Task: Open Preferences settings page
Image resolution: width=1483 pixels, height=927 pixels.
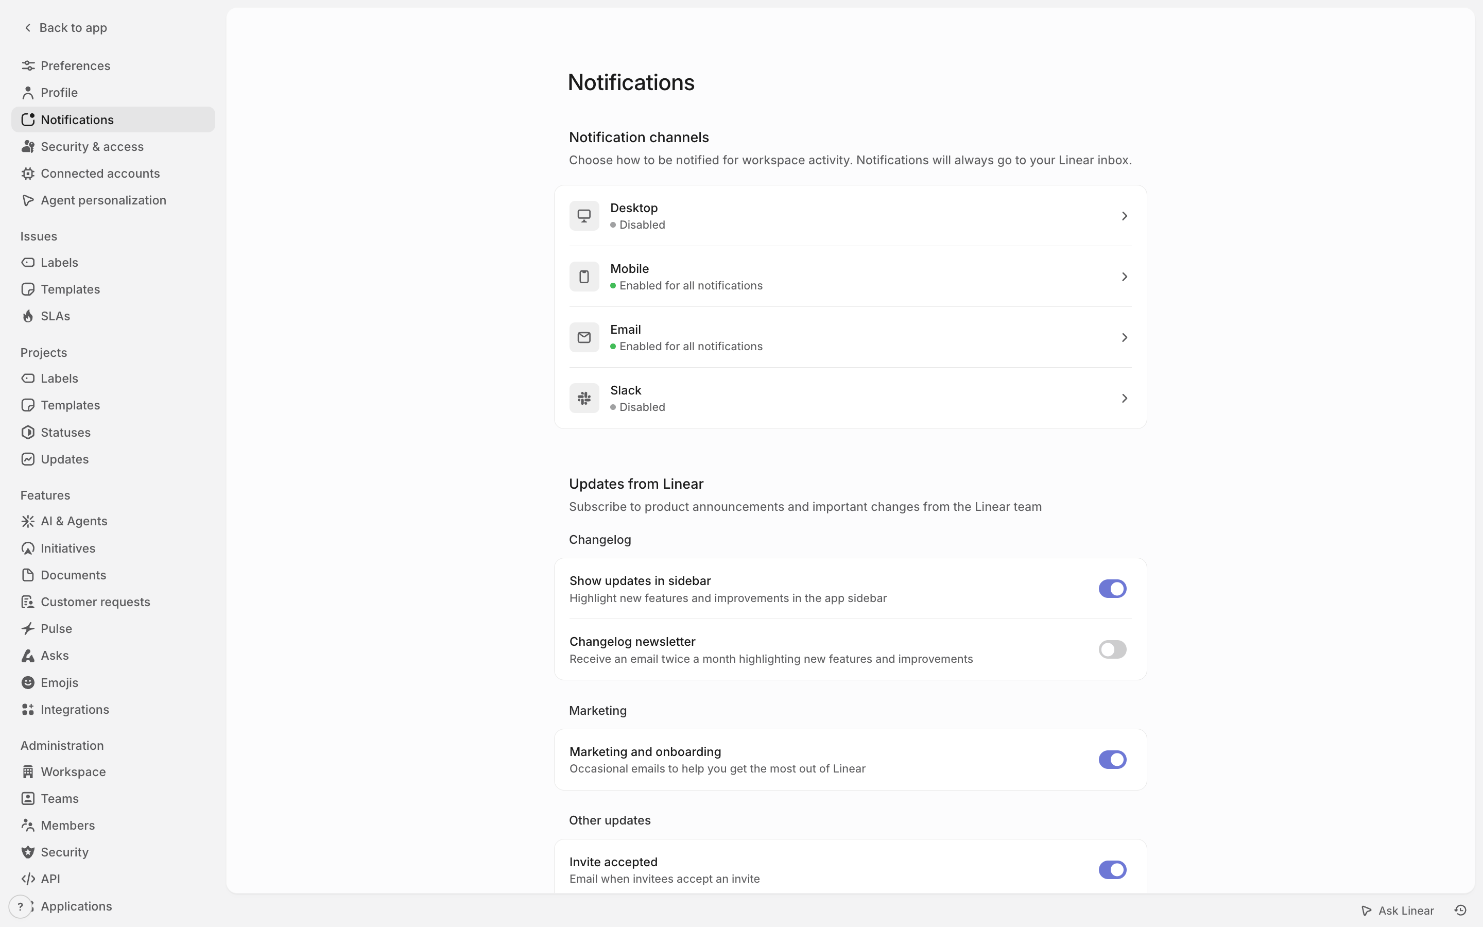Action: [113, 65]
